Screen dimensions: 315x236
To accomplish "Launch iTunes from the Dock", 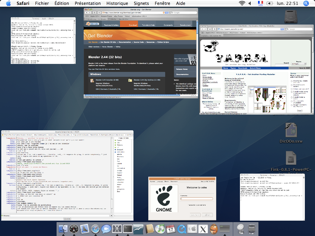I will (x=160, y=229).
